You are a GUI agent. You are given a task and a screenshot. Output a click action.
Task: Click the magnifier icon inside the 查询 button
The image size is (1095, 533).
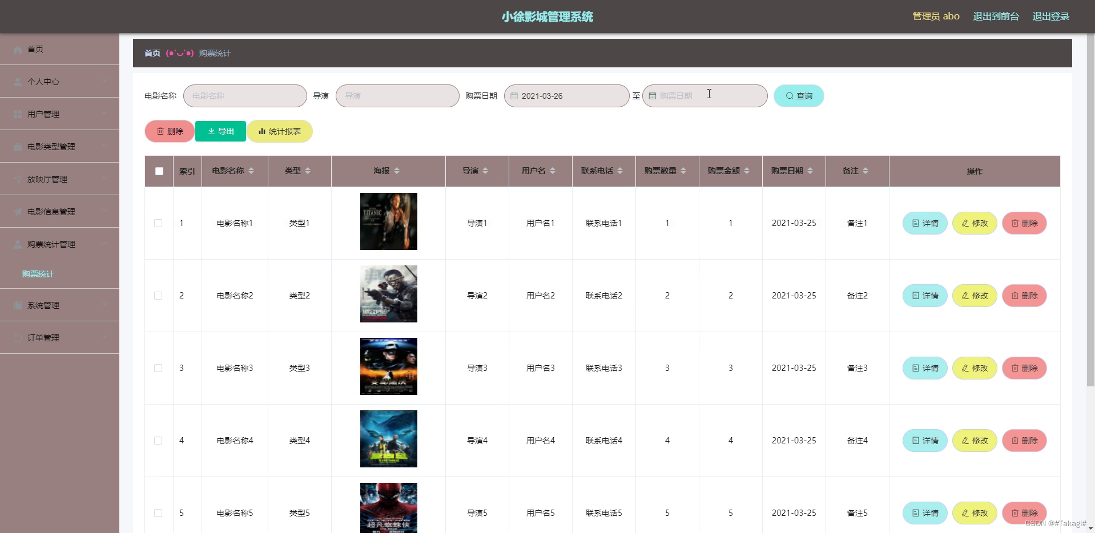pos(788,96)
